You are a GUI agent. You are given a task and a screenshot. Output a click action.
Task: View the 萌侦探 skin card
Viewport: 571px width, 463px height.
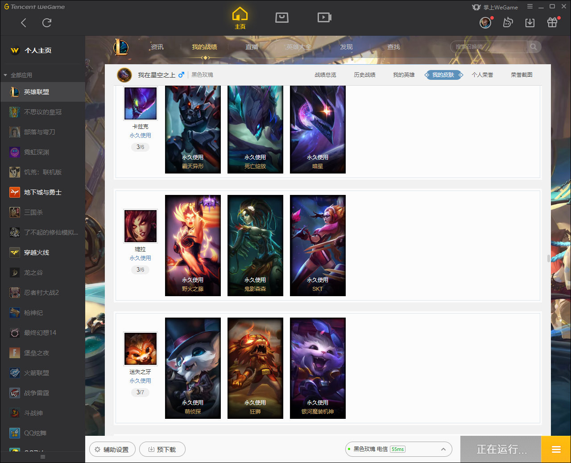(193, 368)
